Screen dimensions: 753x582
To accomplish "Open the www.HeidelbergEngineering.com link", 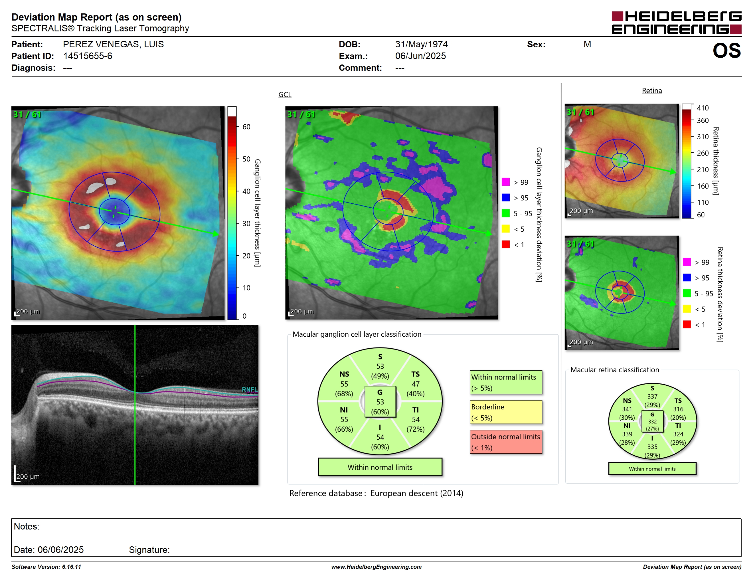I will pos(376,567).
